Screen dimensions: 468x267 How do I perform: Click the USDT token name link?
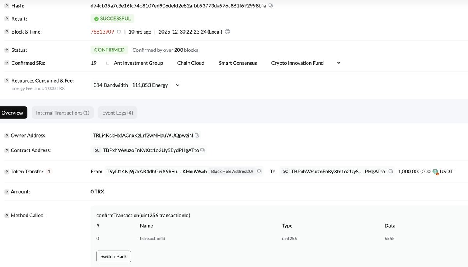point(446,172)
